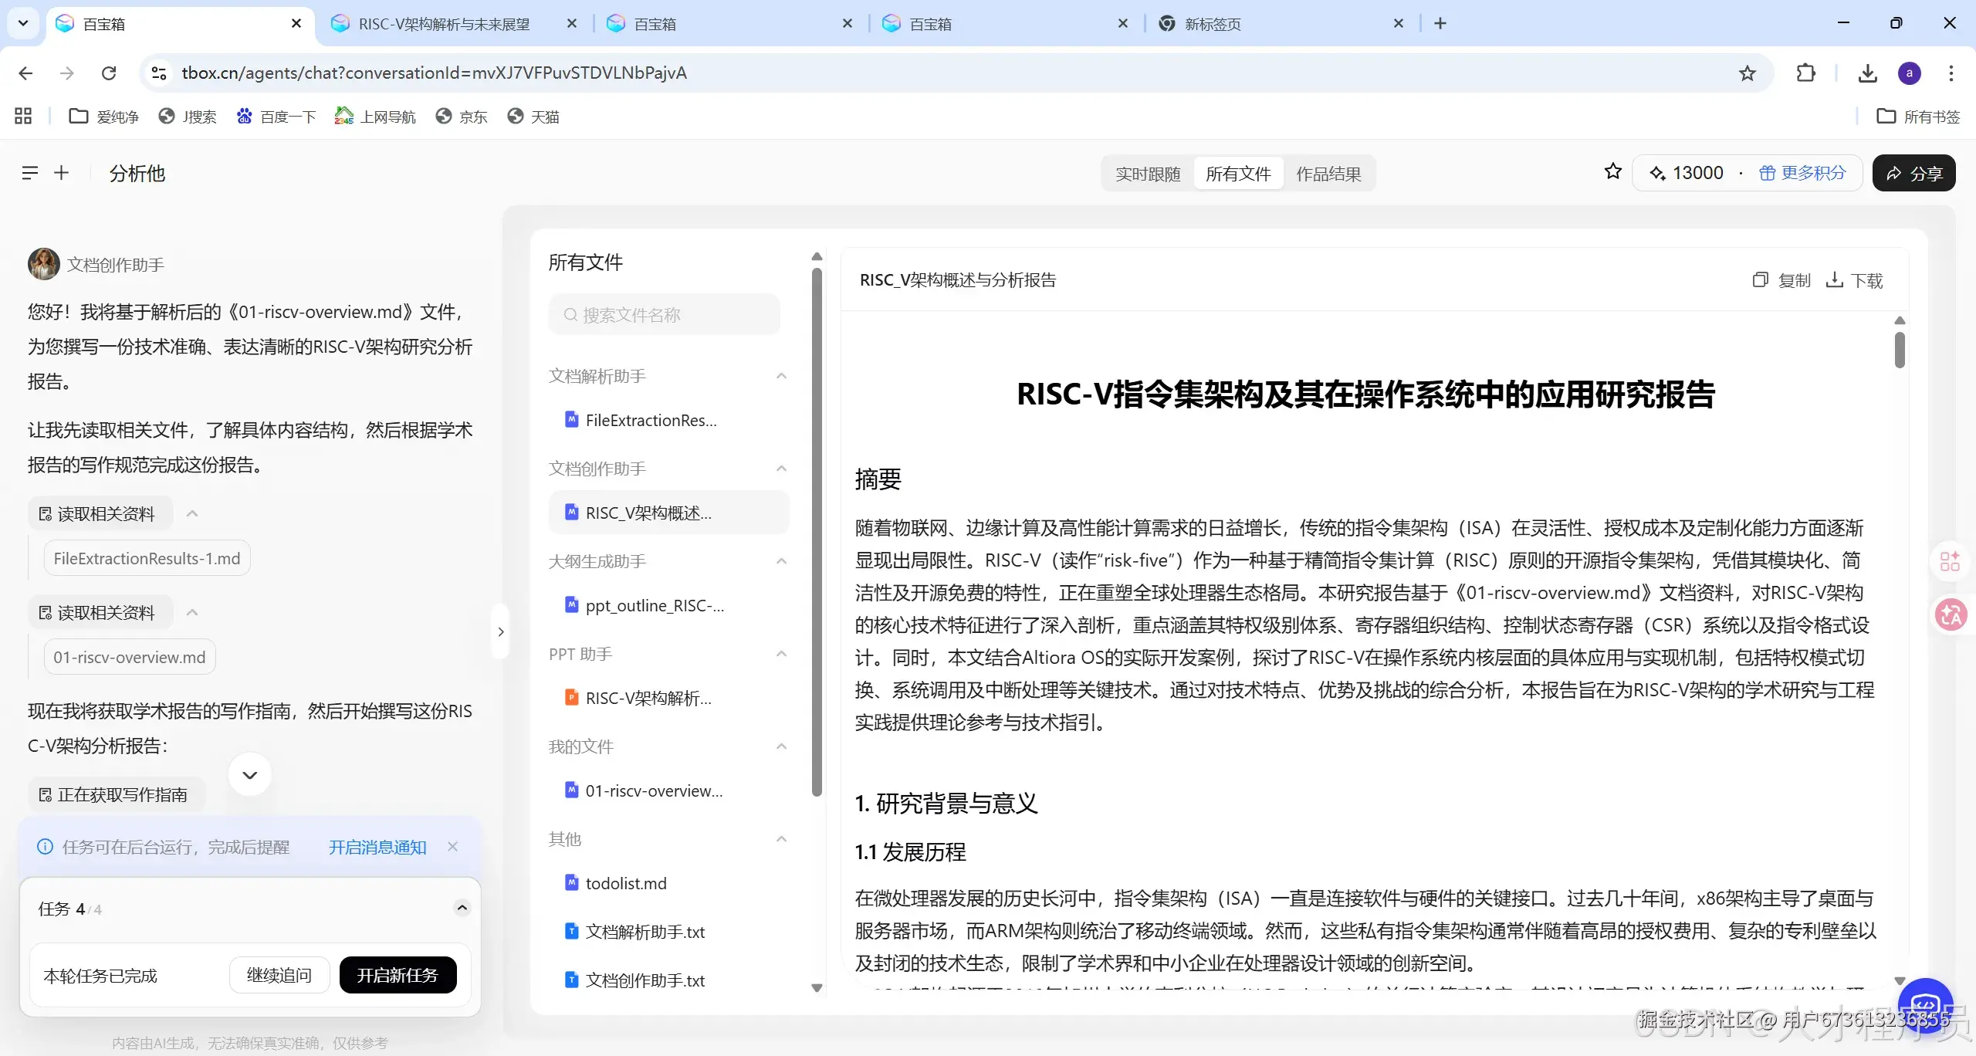Image resolution: width=1976 pixels, height=1056 pixels.
Task: Open the 京东 bookmark
Action: click(461, 116)
